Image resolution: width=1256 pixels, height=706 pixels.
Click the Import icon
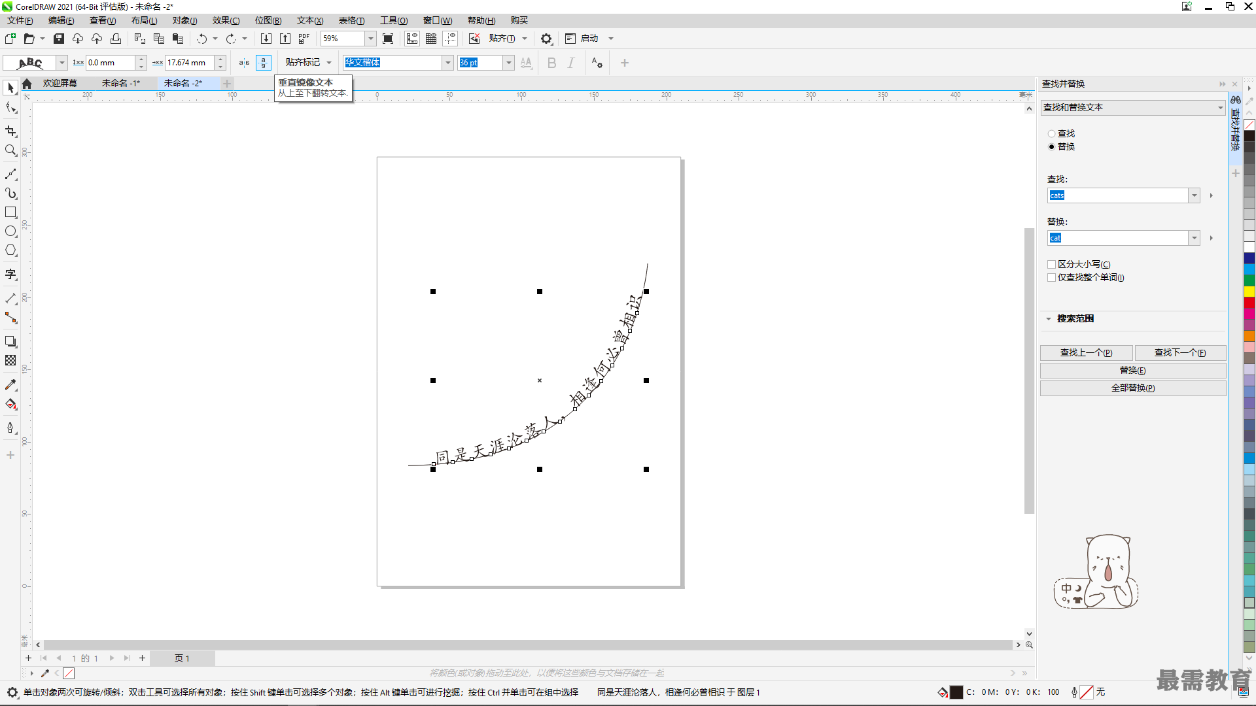click(266, 39)
